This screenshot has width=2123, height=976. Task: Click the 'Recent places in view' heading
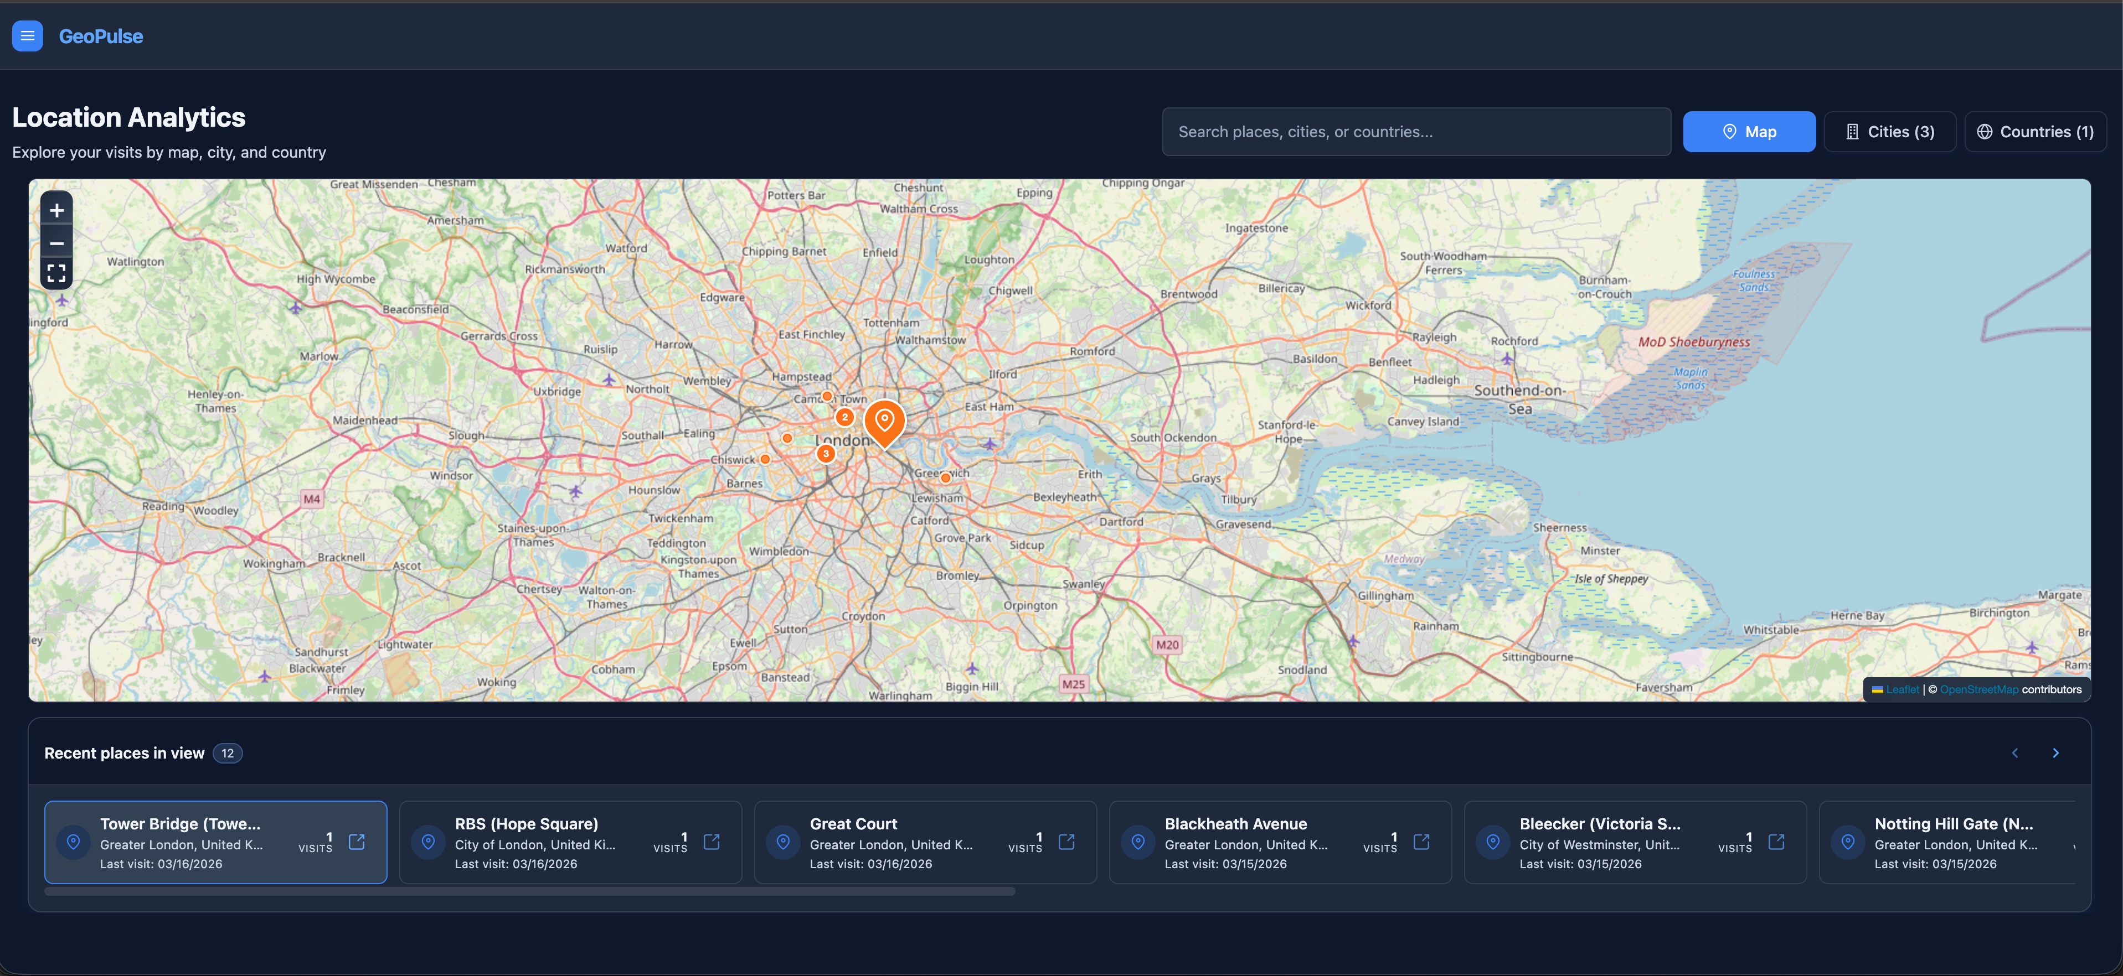click(125, 753)
